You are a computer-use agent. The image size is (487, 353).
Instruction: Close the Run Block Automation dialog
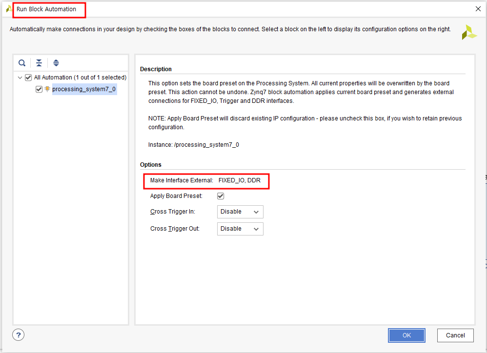tap(478, 9)
